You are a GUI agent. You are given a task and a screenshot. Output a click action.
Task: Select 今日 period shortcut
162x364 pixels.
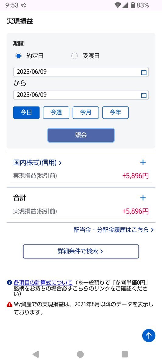point(26,113)
